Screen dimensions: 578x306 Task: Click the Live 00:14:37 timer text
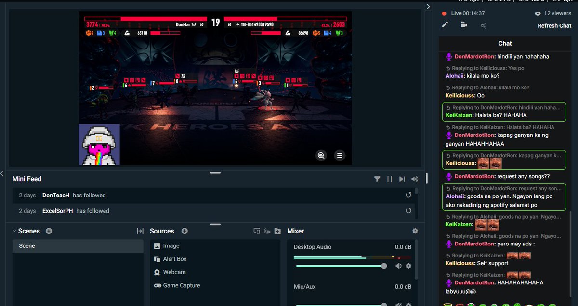tap(469, 14)
